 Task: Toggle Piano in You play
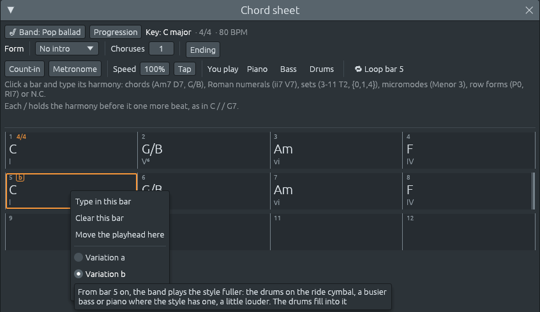click(x=257, y=69)
